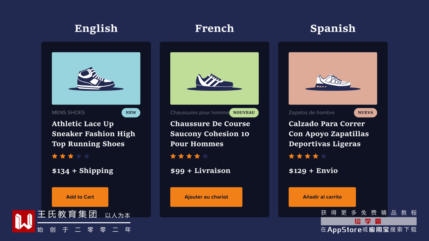The width and height of the screenshot is (429, 241).
Task: Click the high-top sneaker image
Action: tap(96, 78)
